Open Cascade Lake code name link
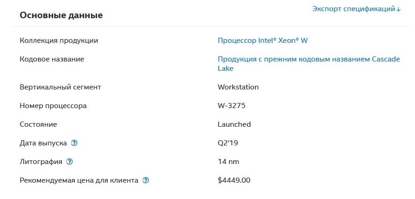Image resolution: width=415 pixels, height=199 pixels. [308, 63]
